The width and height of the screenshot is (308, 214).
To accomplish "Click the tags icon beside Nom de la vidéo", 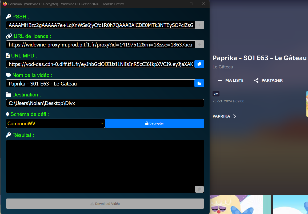I will point(9,75).
